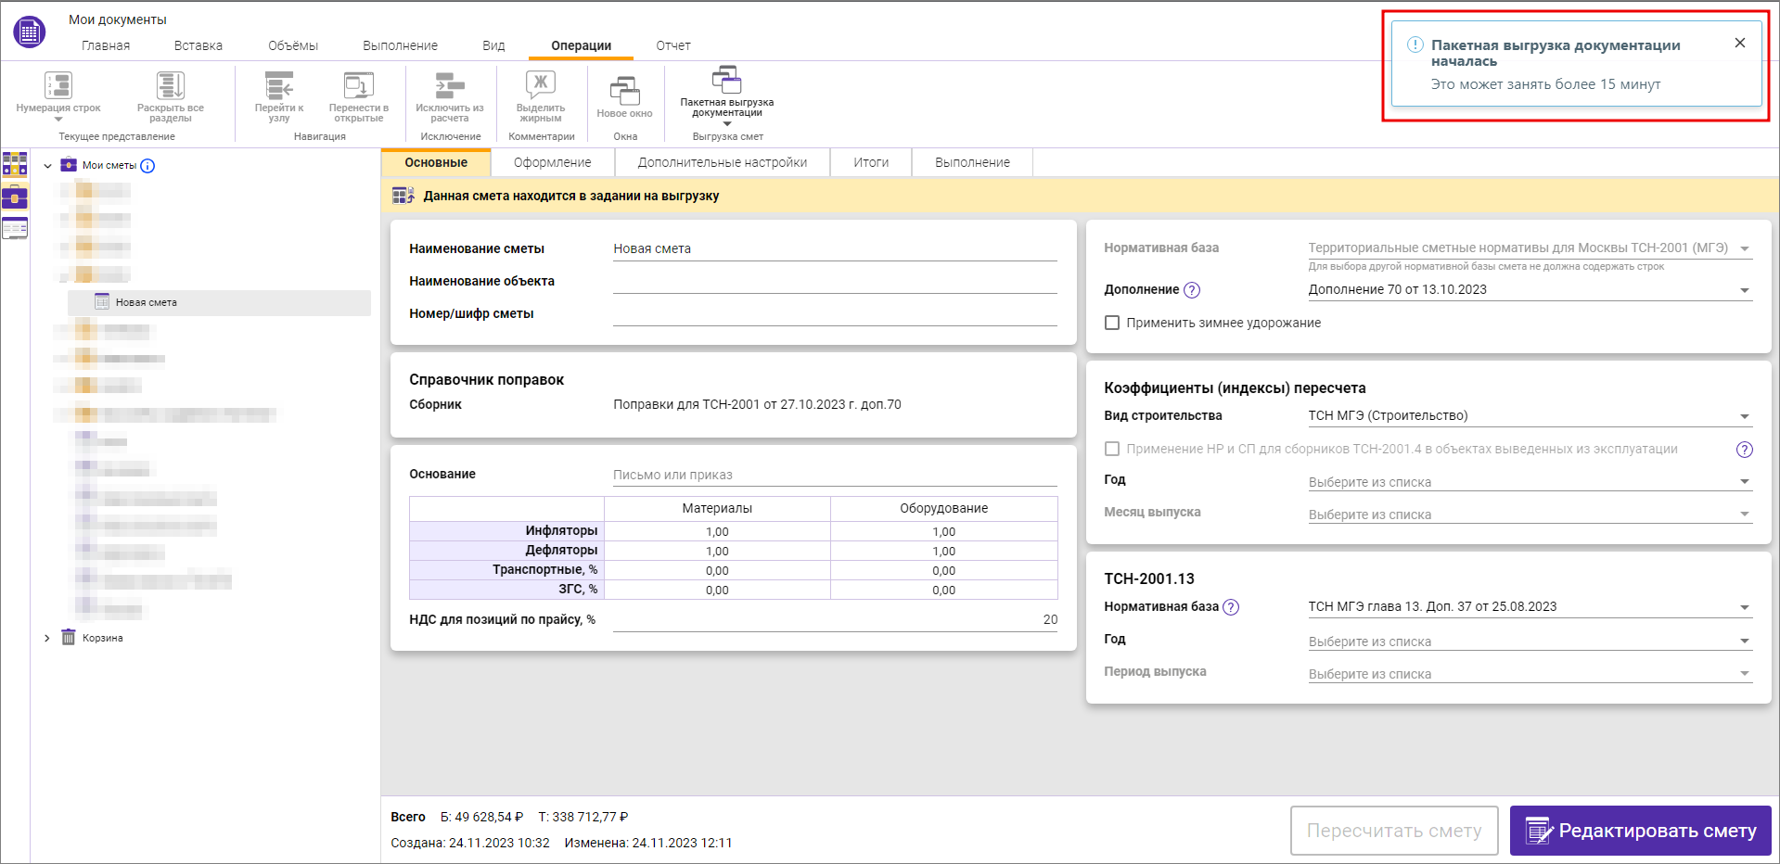Click the Новое окно icon
1780x864 pixels.
[x=624, y=92]
